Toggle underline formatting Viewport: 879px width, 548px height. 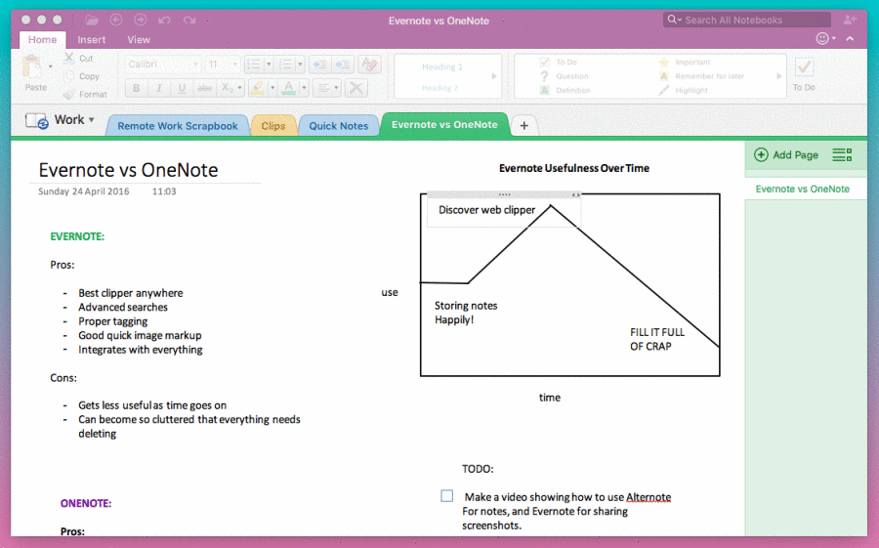click(182, 88)
